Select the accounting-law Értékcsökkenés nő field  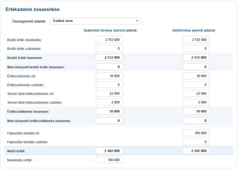coord(110,76)
